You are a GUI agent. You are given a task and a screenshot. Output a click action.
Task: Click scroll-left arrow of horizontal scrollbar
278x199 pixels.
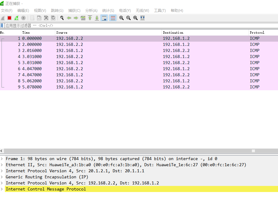tap(2, 151)
